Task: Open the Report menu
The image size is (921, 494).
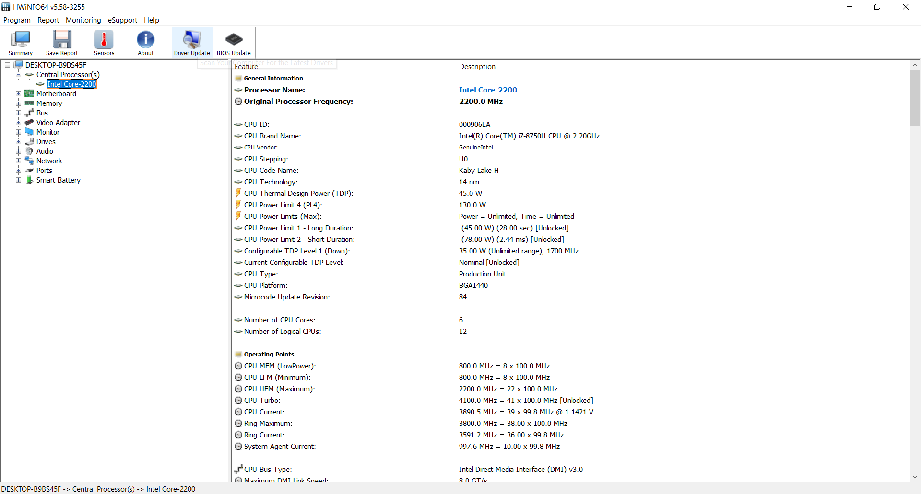Action: tap(48, 20)
